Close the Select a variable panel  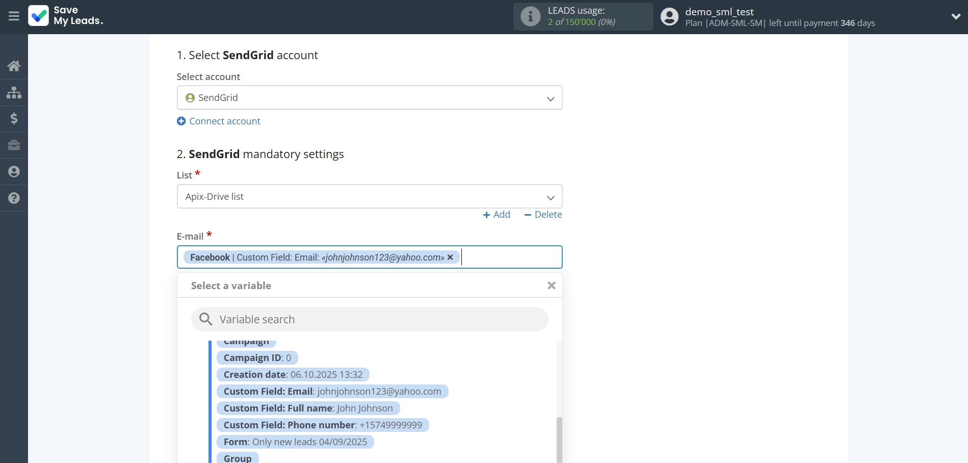tap(551, 286)
